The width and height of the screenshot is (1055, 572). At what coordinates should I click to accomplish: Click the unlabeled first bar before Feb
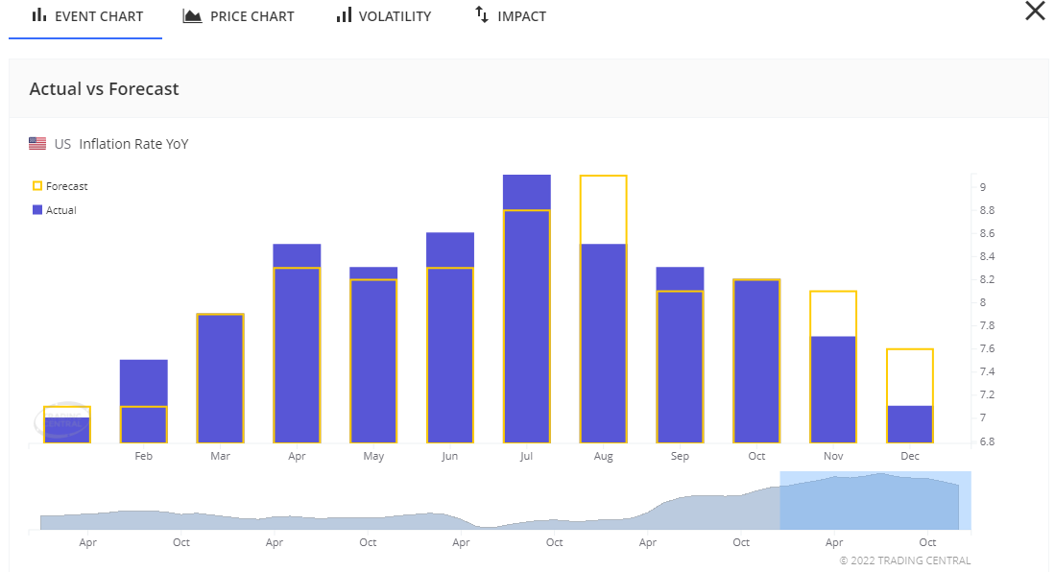point(66,424)
